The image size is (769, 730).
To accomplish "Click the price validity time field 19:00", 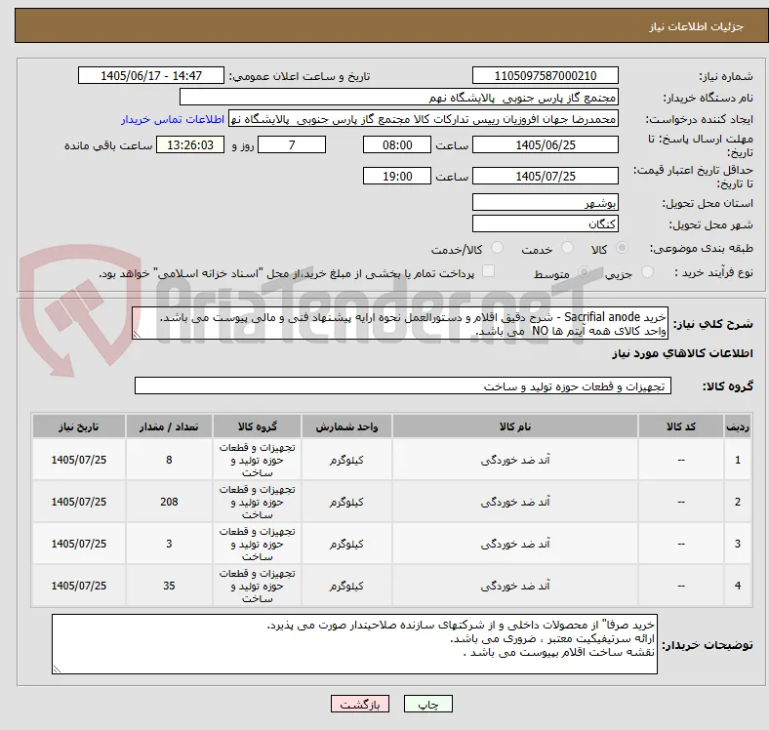I will [397, 176].
